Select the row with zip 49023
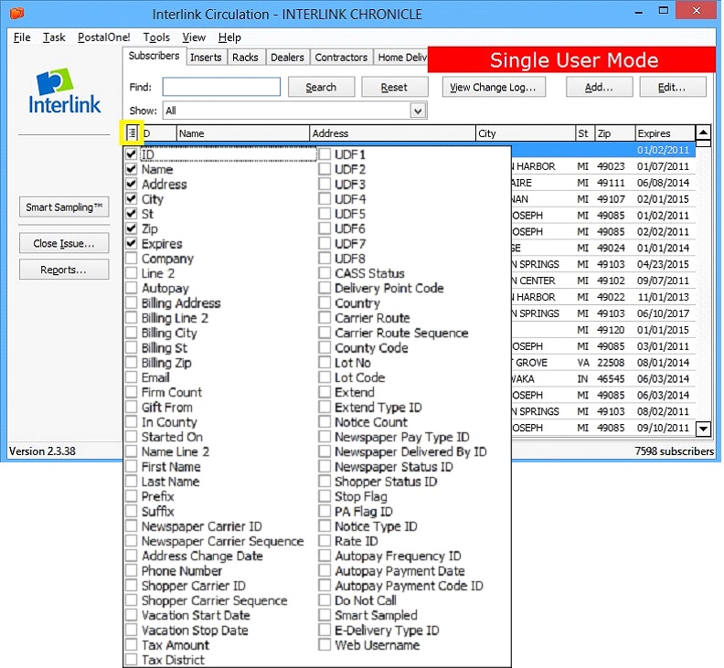This screenshot has width=724, height=668. [603, 166]
